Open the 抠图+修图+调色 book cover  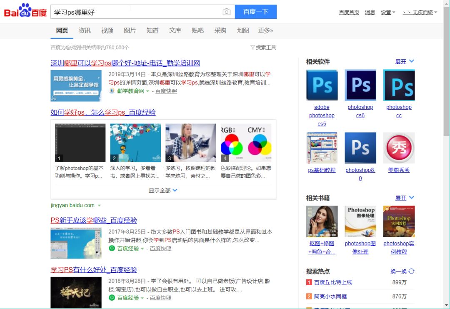pos(322,221)
